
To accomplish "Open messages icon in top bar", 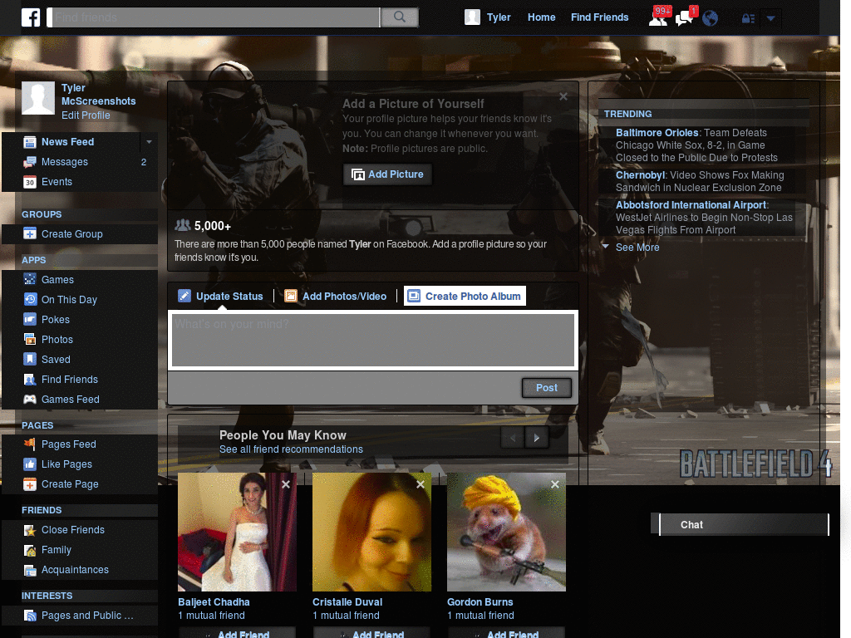I will click(685, 17).
